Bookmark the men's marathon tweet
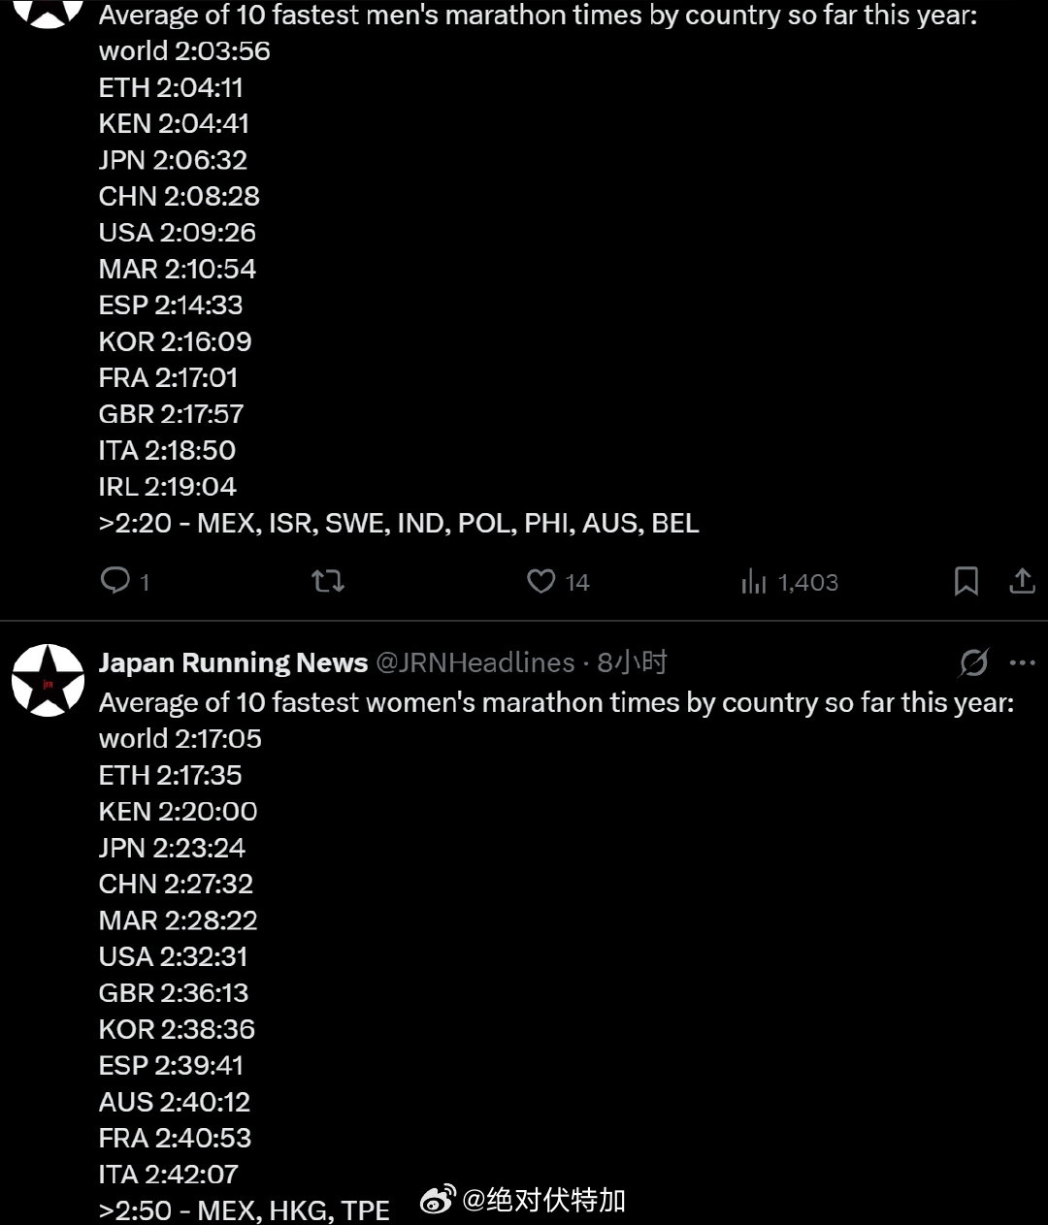 point(966,581)
